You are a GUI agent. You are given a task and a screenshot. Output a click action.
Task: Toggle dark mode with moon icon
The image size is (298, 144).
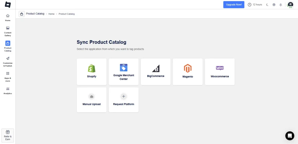pyautogui.click(x=267, y=5)
